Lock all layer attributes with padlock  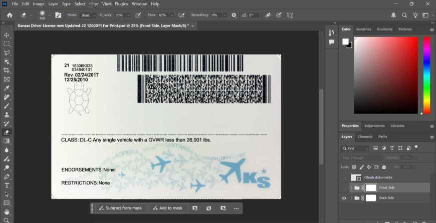point(384,167)
